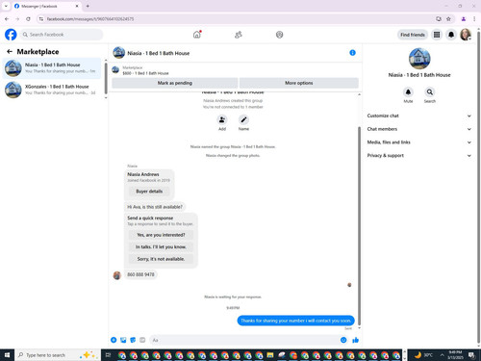Send quick reply 'Yes, are you interested?'

(161, 235)
